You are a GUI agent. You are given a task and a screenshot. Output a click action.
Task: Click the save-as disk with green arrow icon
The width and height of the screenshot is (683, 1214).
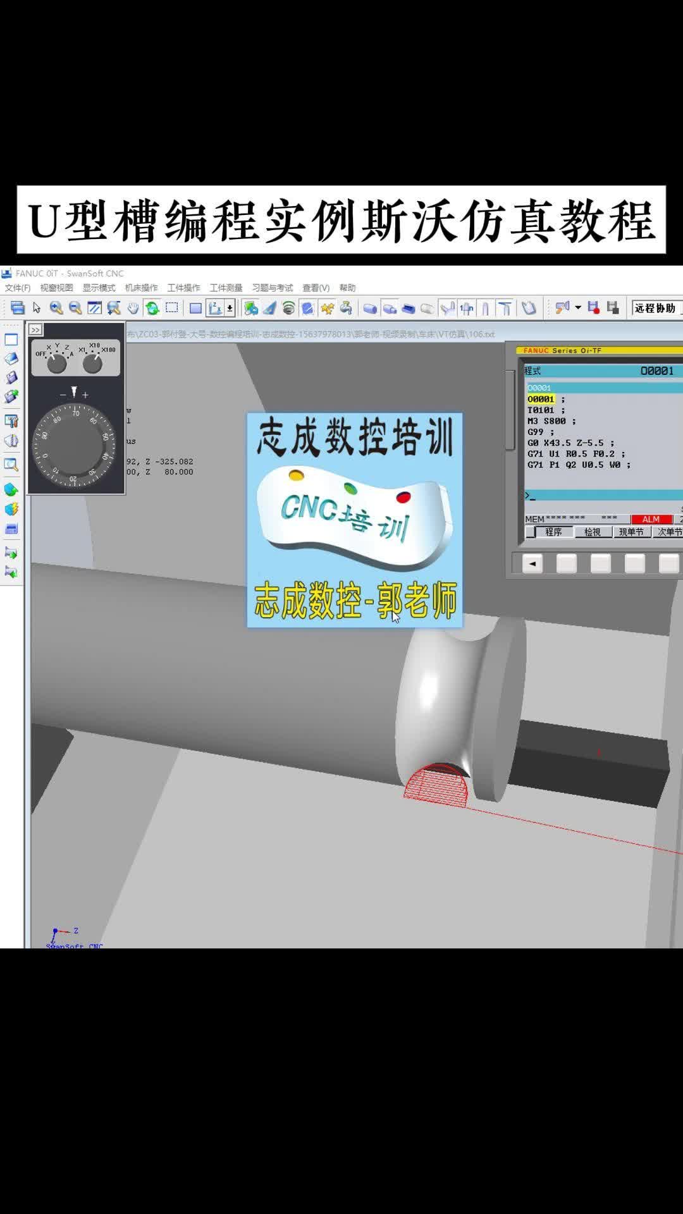[11, 396]
